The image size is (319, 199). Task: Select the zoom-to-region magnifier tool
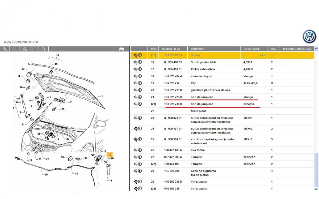pos(24,49)
